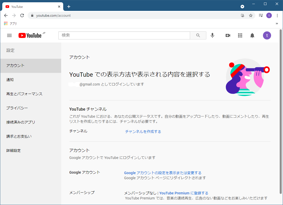
Task: Open the YouTube apps grid icon
Action: pos(240,35)
